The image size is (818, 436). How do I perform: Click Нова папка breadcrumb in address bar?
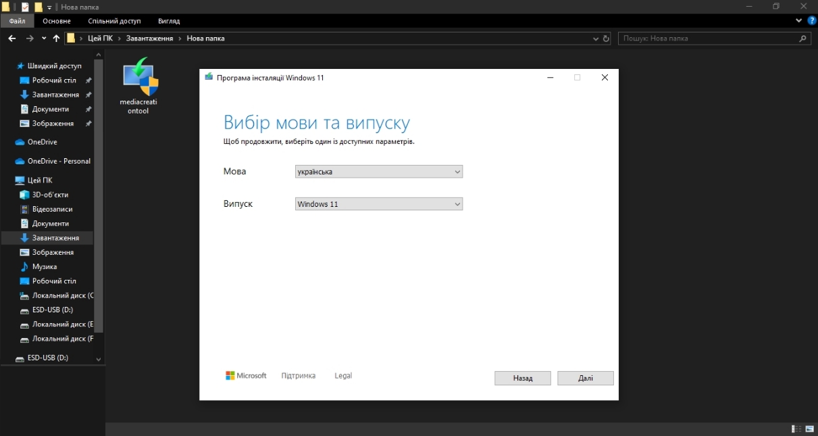(205, 39)
